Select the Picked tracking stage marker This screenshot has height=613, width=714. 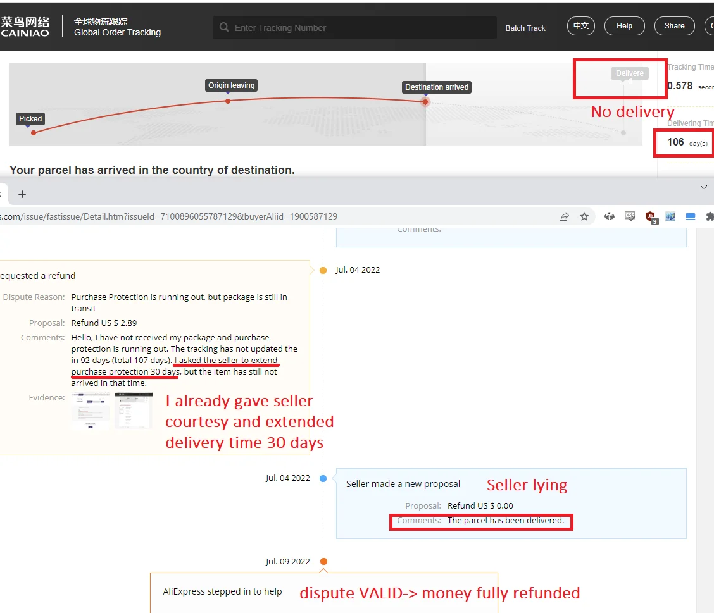[x=30, y=119]
